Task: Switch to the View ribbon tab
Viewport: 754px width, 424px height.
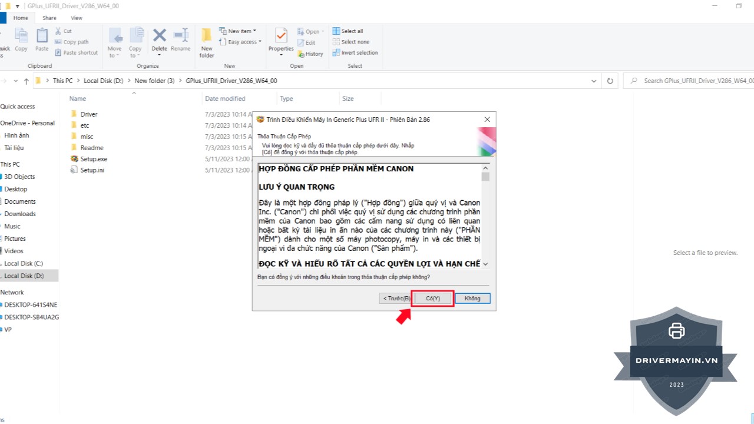Action: [77, 18]
